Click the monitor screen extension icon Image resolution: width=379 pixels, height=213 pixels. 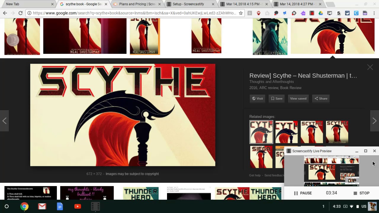[330, 13]
